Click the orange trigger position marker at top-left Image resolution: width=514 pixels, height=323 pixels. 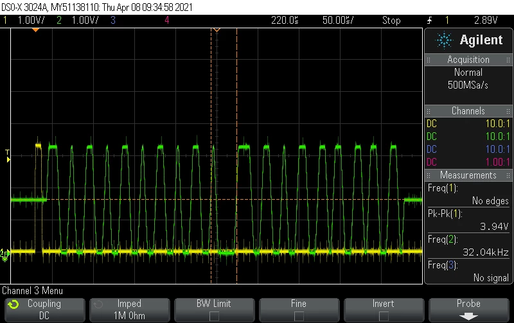(x=36, y=30)
